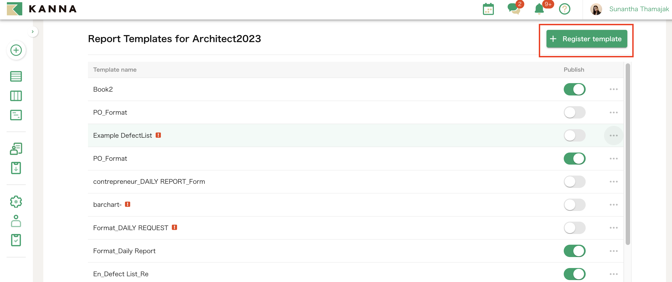Turn off publishing for Format_Daily Report
The height and width of the screenshot is (282, 672).
(574, 250)
